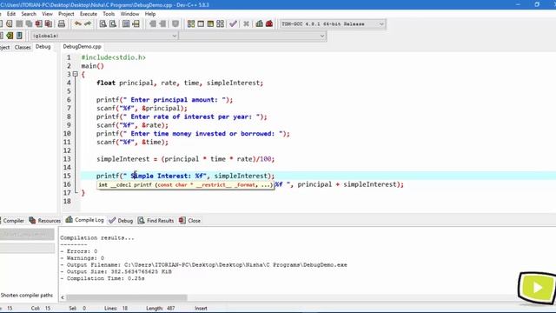Click the Close file toolbar icon
Screen dimensions: 556x313
click(x=38, y=23)
